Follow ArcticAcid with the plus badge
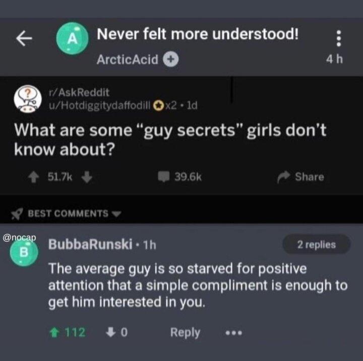The height and width of the screenshot is (361, 363). point(171,59)
